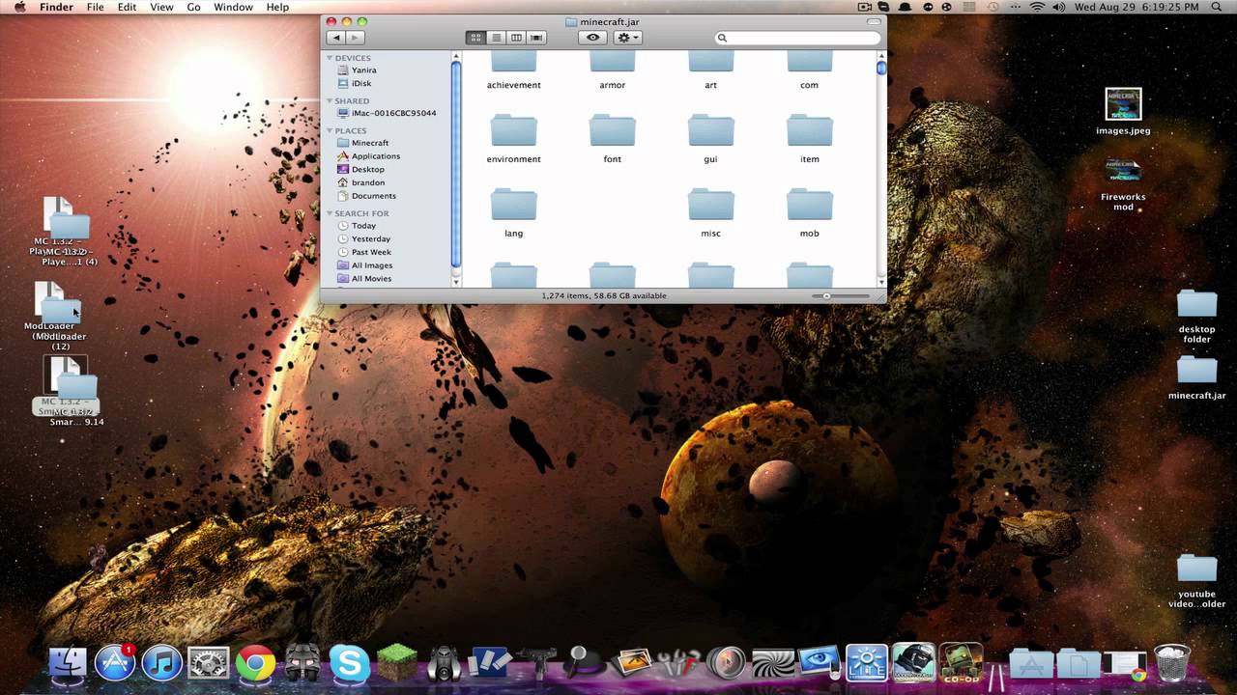Viewport: 1237px width, 695px height.
Task: Open the Go menu
Action: point(193,8)
